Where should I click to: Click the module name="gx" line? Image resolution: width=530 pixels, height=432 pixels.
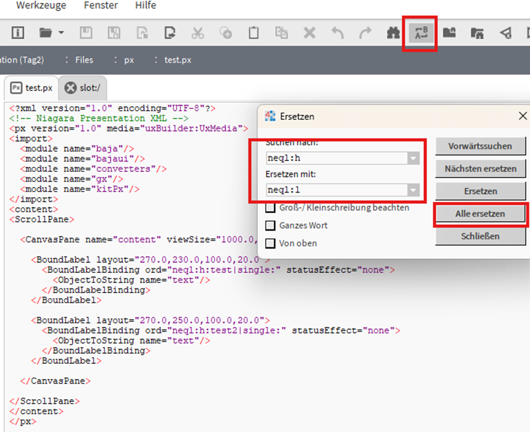(72, 179)
